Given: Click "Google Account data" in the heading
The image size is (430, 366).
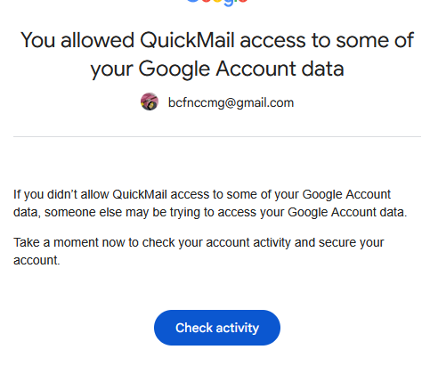Looking at the screenshot, I should (x=241, y=69).
